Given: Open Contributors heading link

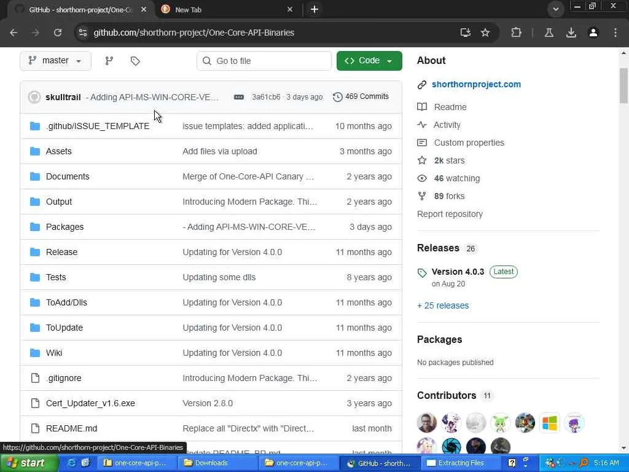Looking at the screenshot, I should click(x=447, y=395).
